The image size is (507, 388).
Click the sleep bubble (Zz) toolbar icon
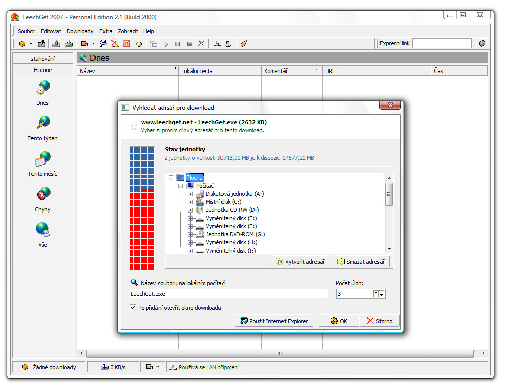click(104, 43)
